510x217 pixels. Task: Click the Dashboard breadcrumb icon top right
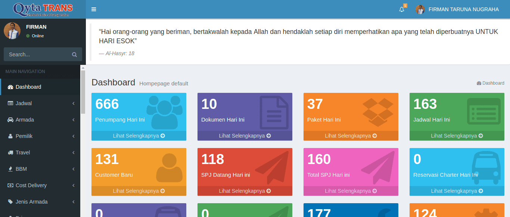coord(479,83)
